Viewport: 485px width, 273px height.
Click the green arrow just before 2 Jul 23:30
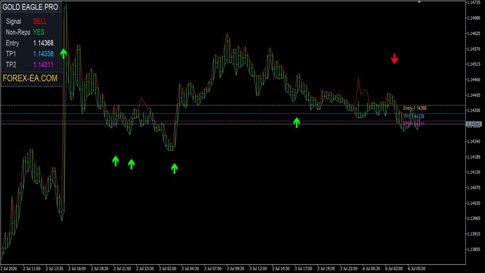[x=131, y=164]
